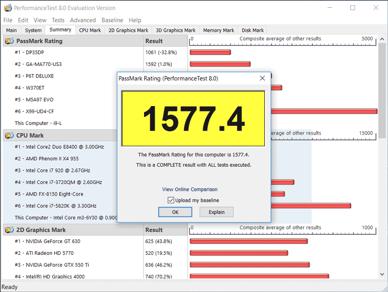Click the 1061 (-32.8%) result value
388x292 pixels.
(x=161, y=52)
